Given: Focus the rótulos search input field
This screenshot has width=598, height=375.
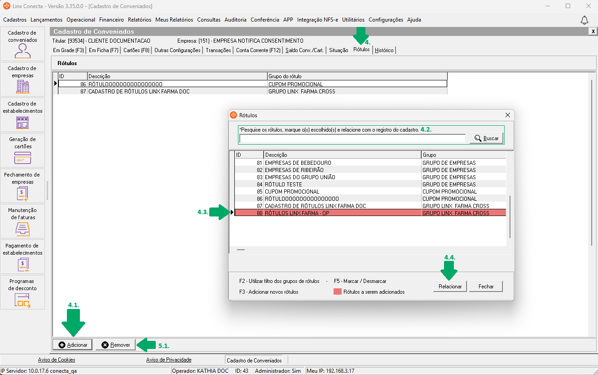Looking at the screenshot, I should (352, 139).
